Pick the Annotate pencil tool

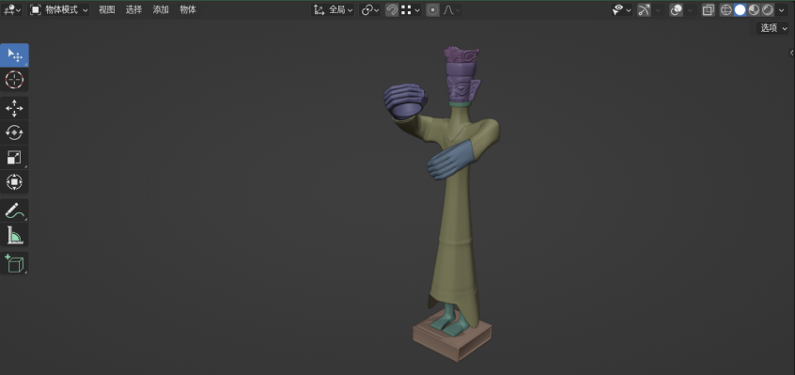(x=14, y=211)
